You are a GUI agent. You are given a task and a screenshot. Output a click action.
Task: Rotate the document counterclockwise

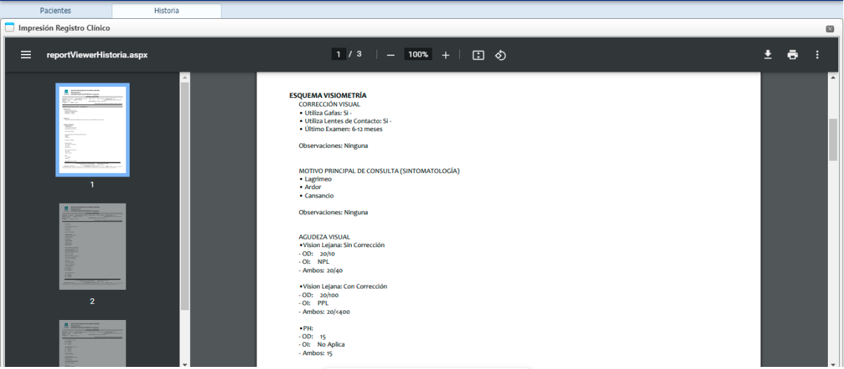tap(501, 55)
